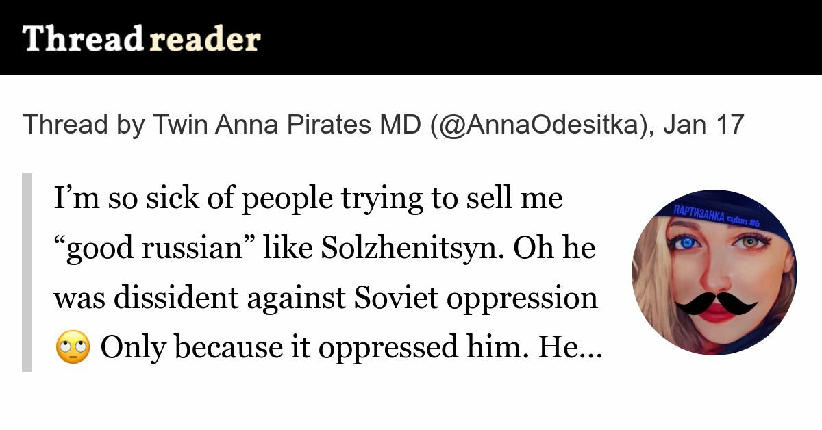
Task: Select the word 'Thread' in the header logo
Action: point(82,39)
